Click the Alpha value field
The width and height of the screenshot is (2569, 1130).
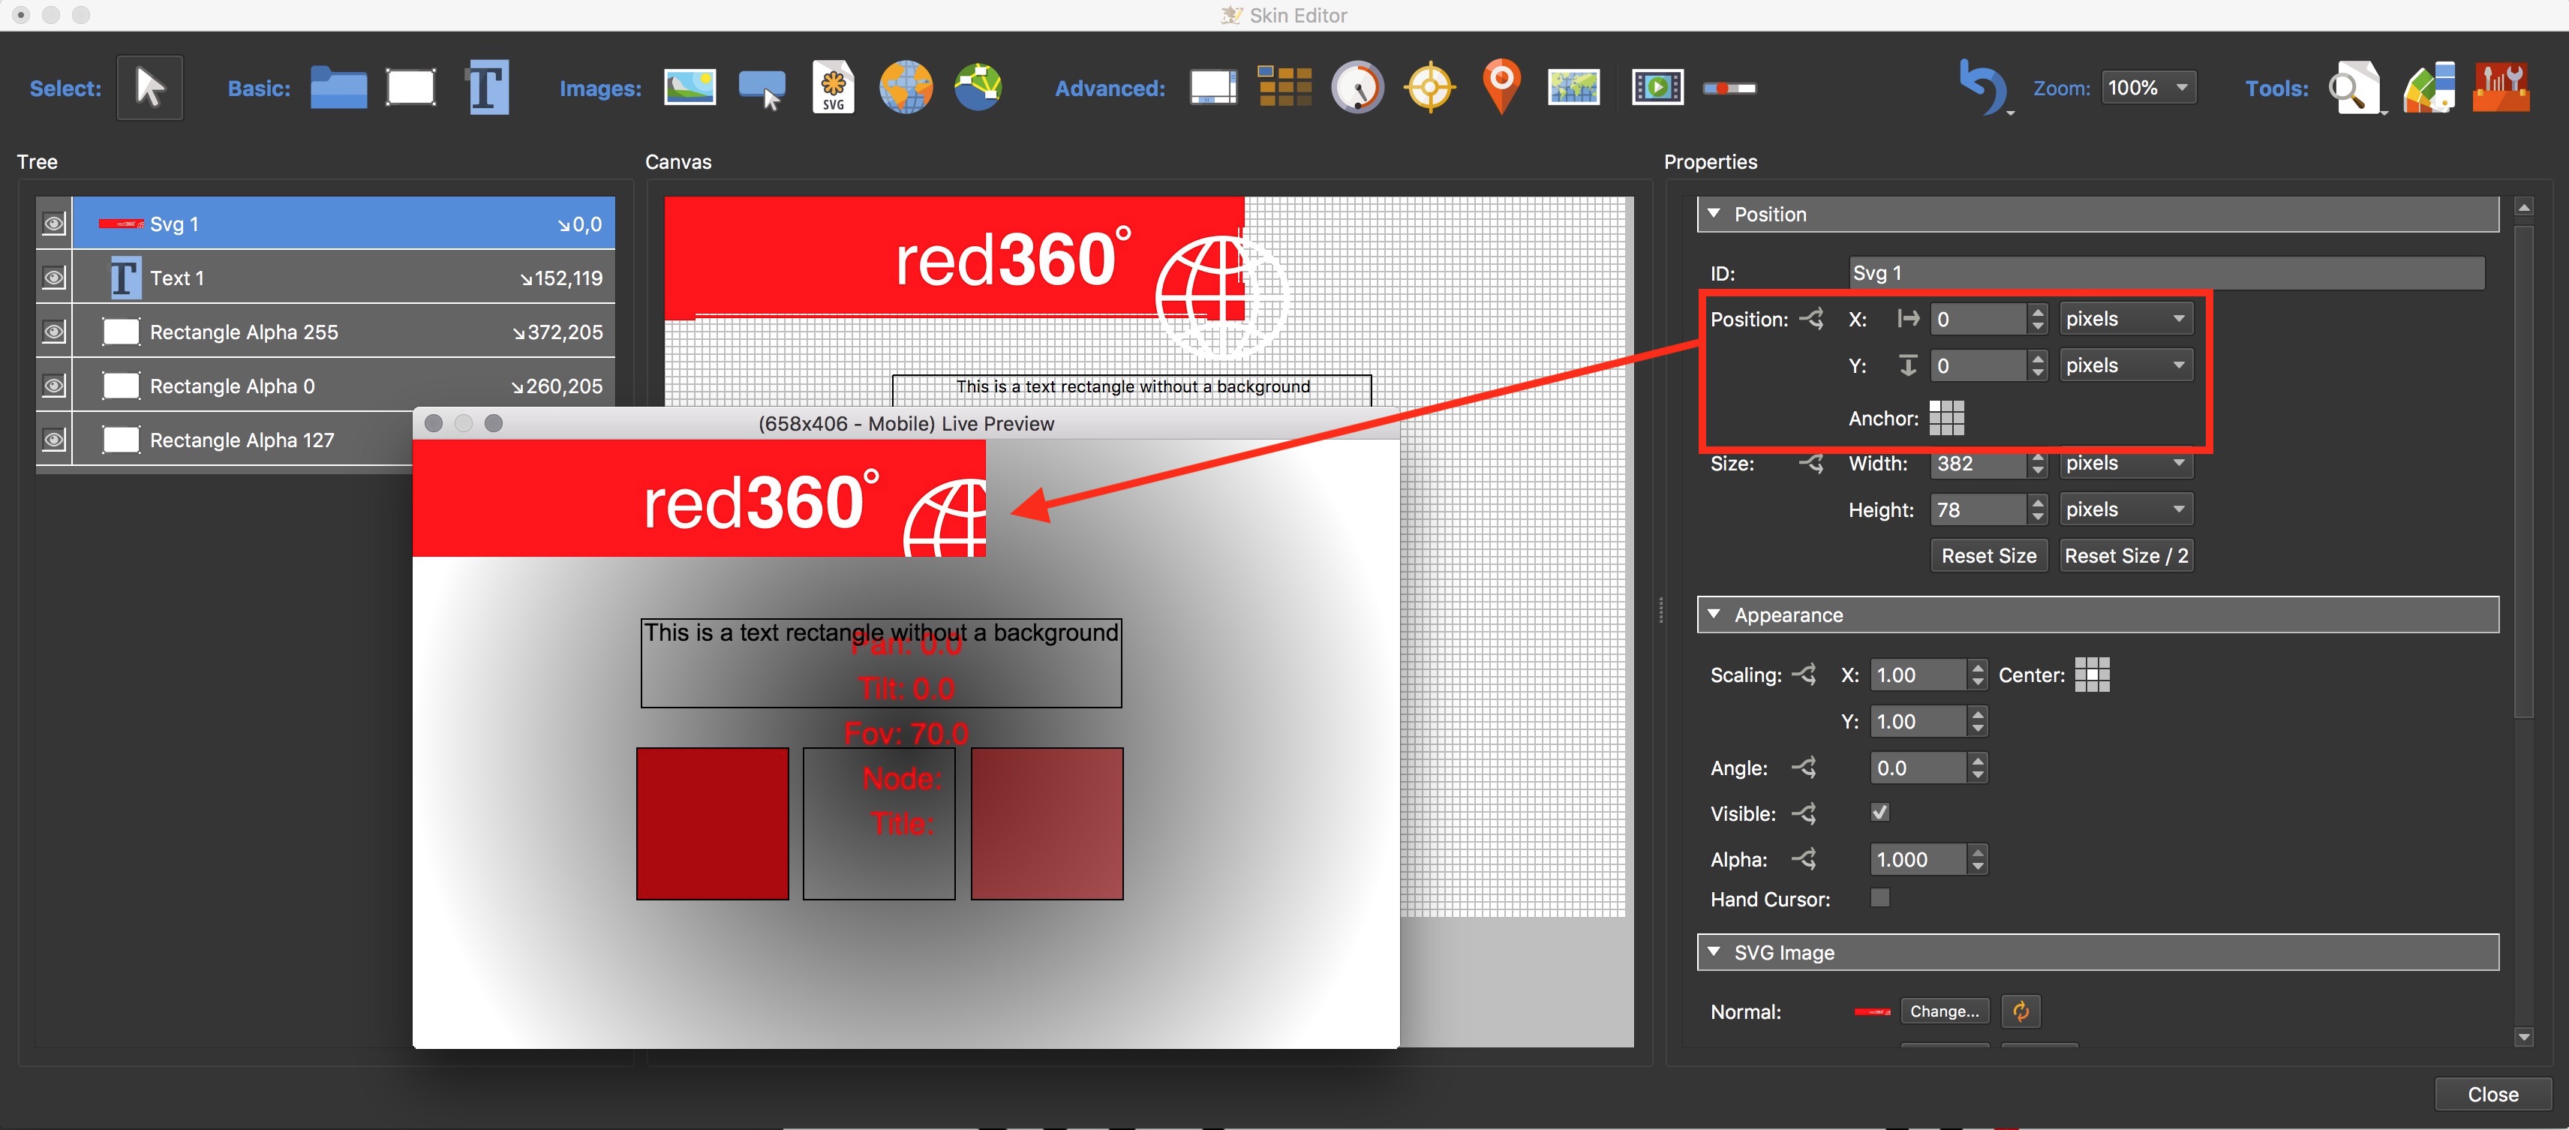point(1918,858)
